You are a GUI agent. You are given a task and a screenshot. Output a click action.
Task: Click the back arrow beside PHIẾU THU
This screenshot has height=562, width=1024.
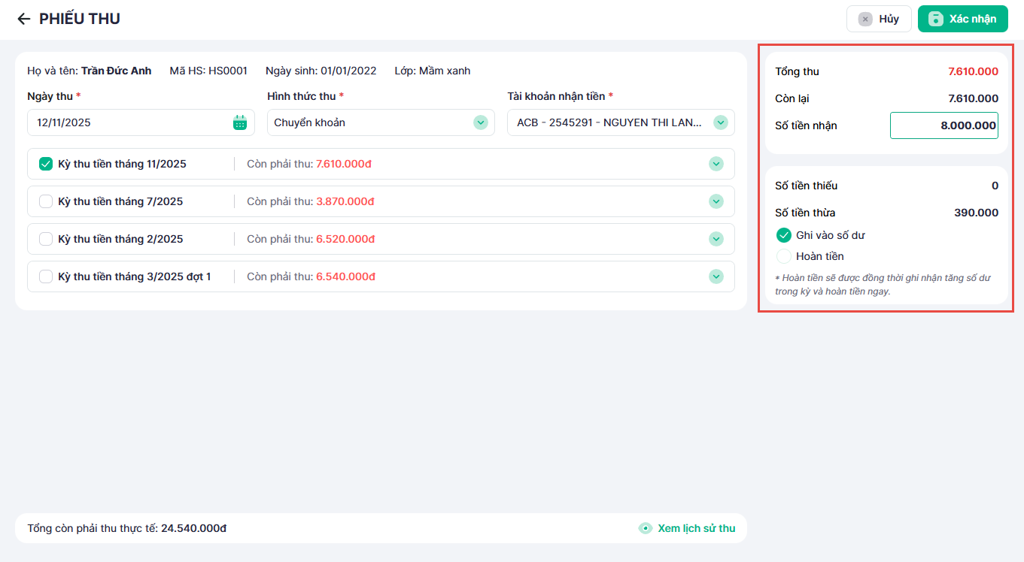pos(24,19)
